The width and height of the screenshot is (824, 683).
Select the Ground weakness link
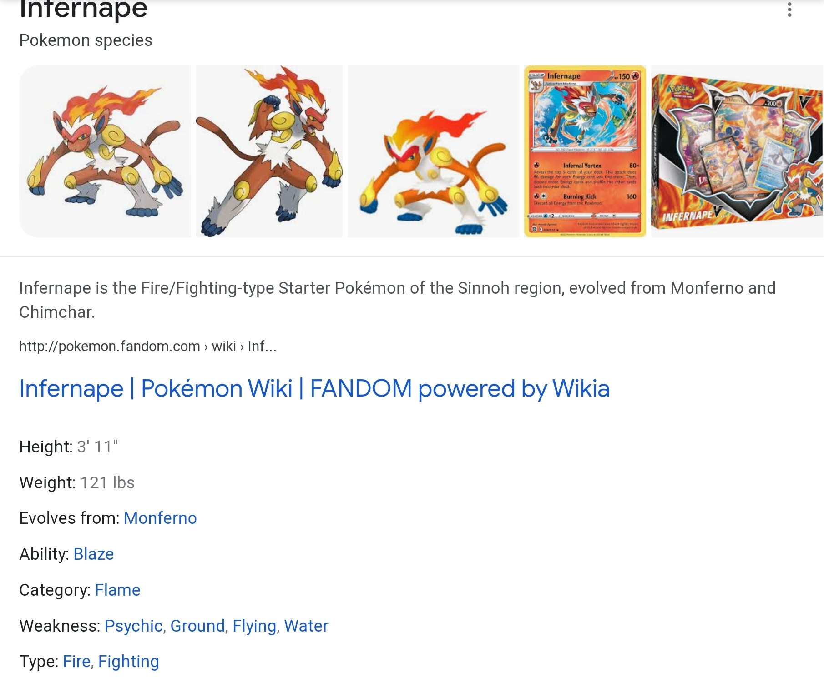pyautogui.click(x=198, y=626)
